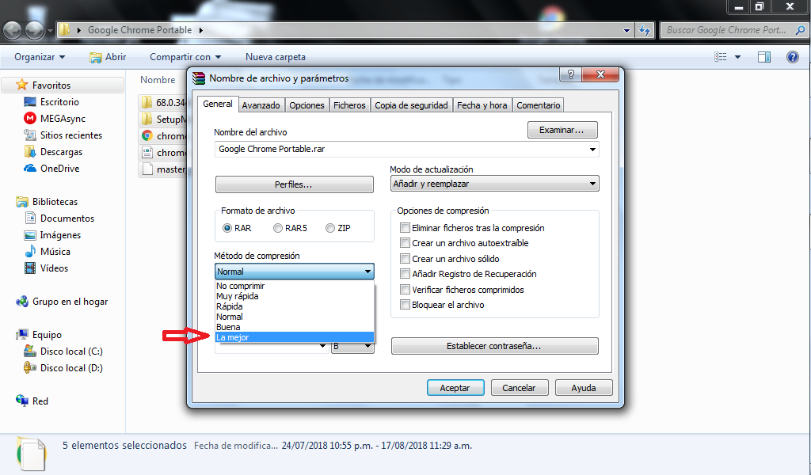Click the Cancelar button
Image resolution: width=811 pixels, height=475 pixels.
pos(520,388)
